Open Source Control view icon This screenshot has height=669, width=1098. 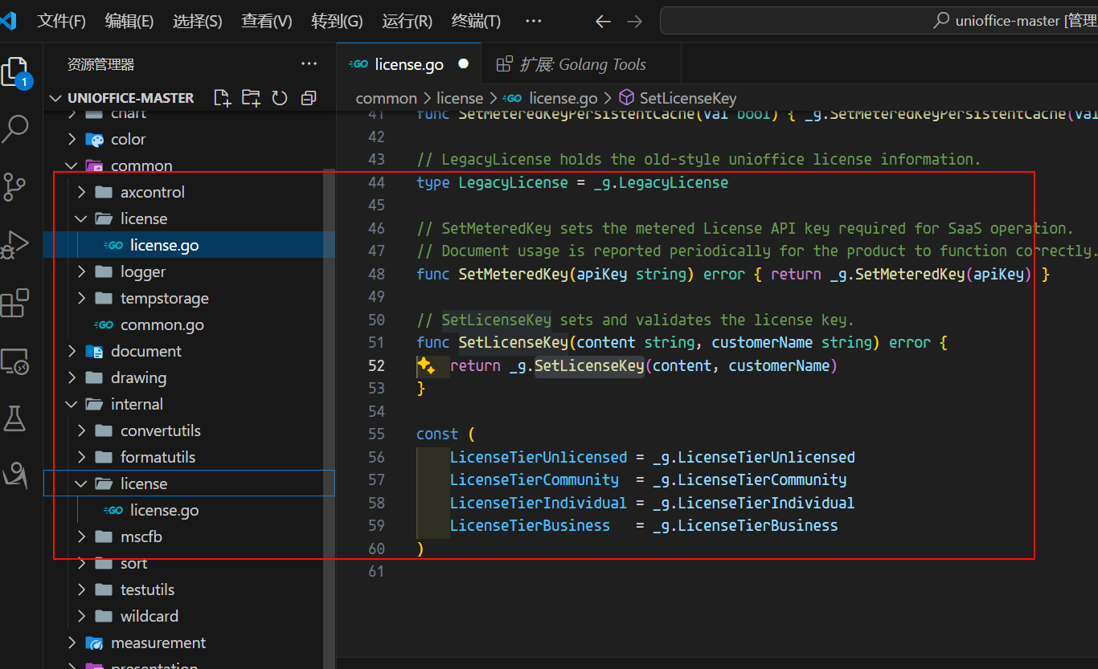[15, 186]
